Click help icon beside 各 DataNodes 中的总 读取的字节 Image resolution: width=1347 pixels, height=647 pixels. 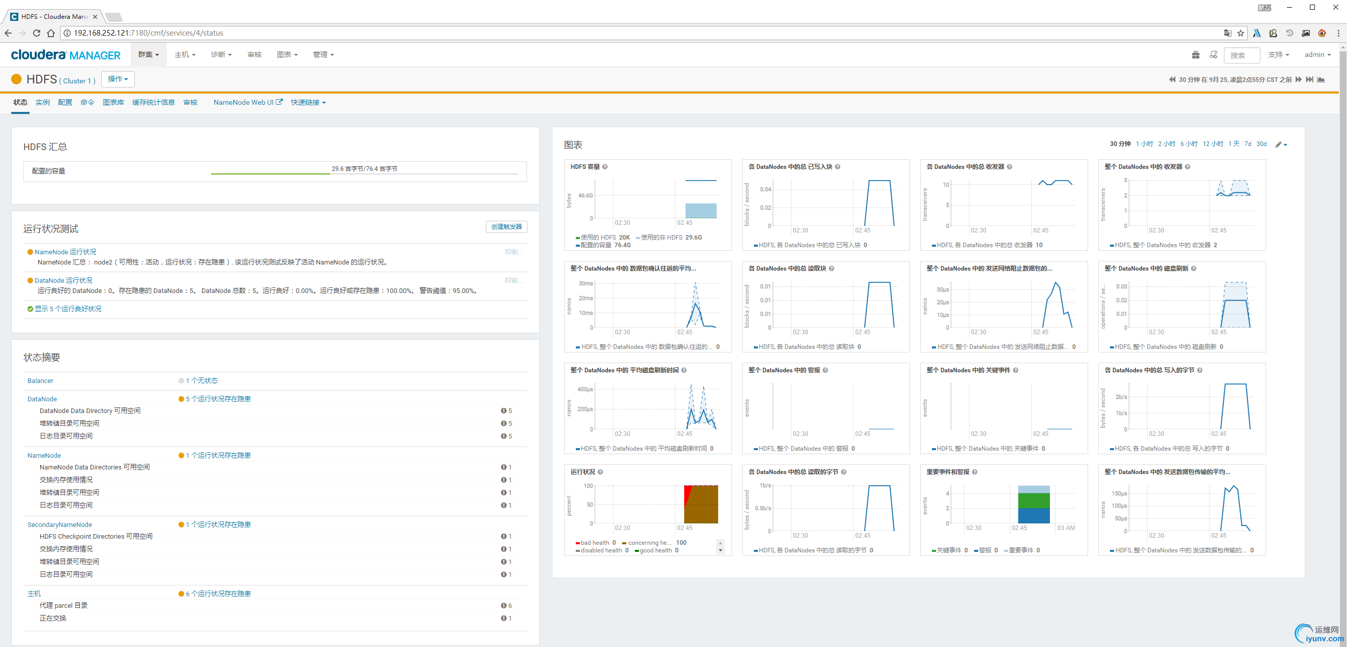(843, 472)
